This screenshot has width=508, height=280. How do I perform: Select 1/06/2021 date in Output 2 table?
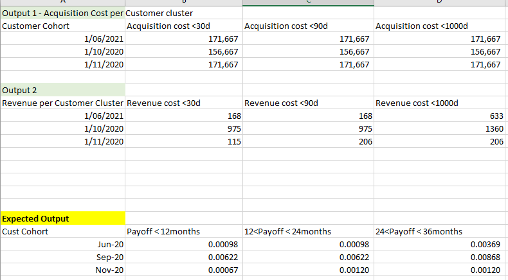pyautogui.click(x=63, y=116)
